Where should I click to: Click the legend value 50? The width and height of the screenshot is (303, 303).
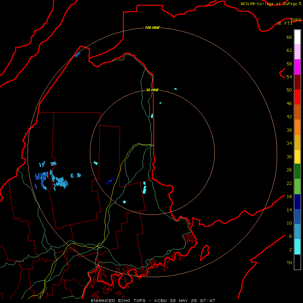[x=289, y=90]
